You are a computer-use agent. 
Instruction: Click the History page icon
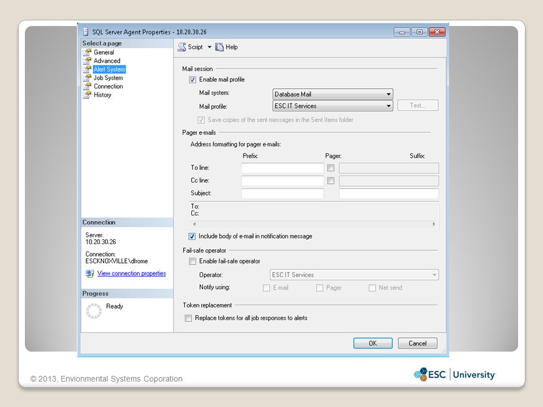click(x=87, y=95)
